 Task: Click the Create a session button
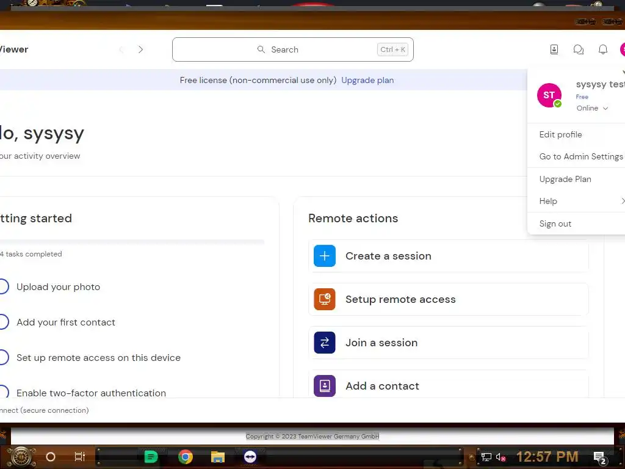click(449, 256)
